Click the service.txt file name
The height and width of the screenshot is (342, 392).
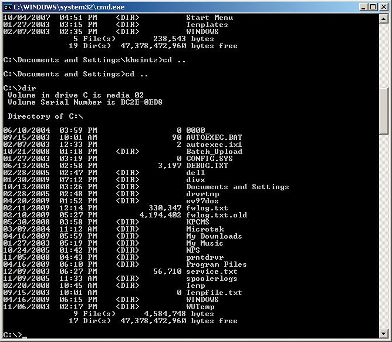(212, 271)
